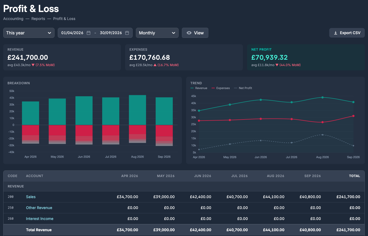Click the £170,760.68 expenses card amount
368x236 pixels.
[149, 57]
